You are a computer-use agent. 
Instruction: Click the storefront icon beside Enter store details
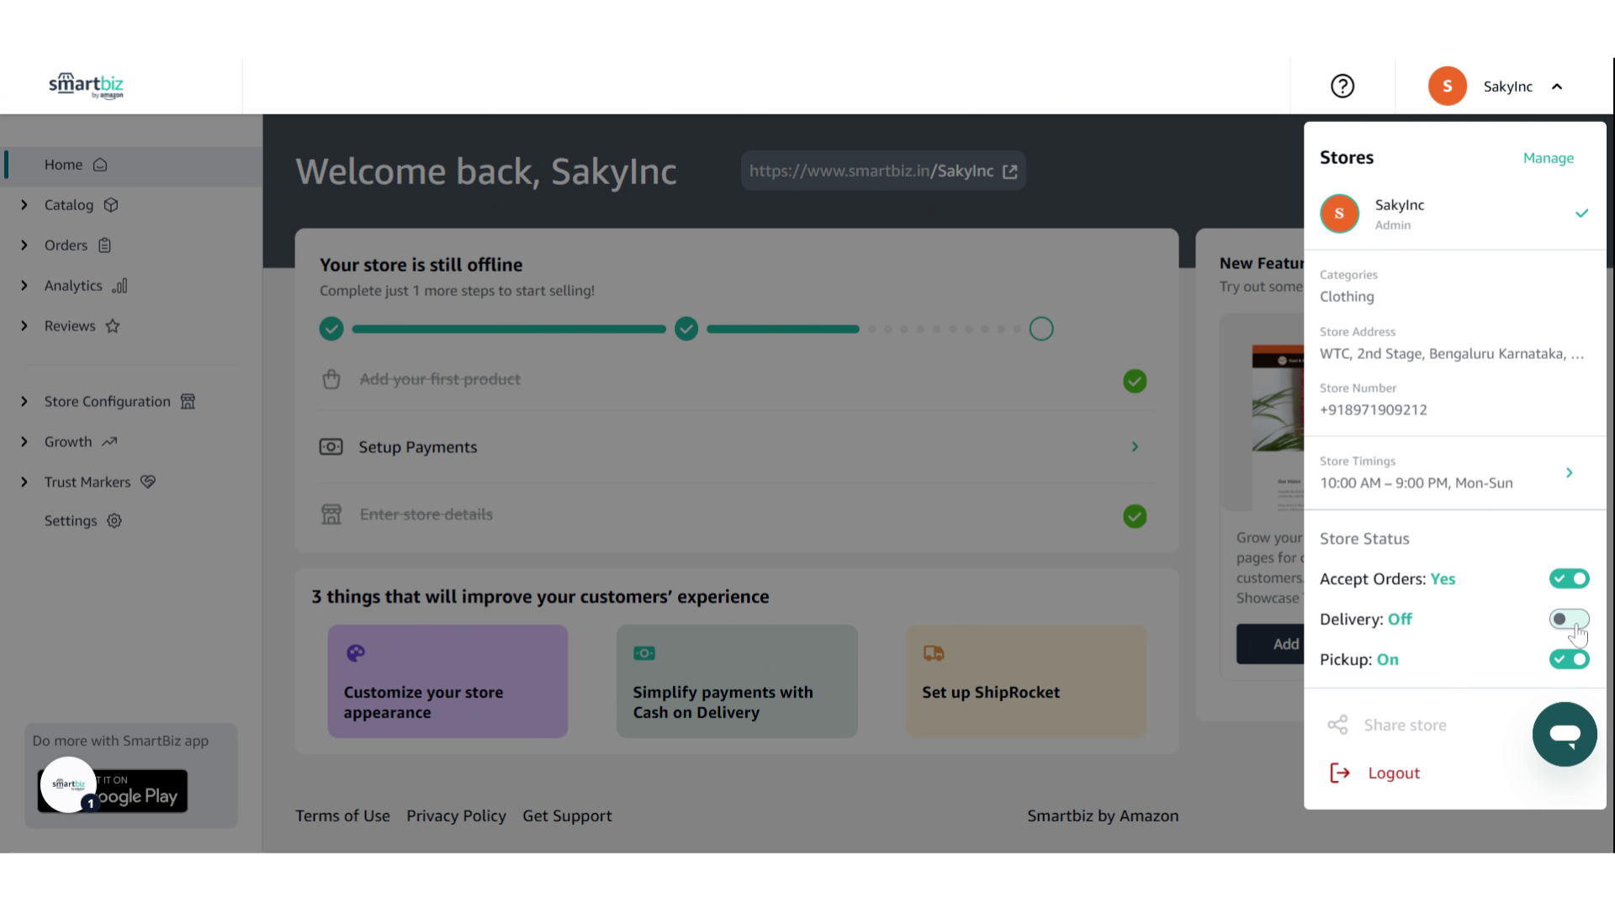(x=331, y=515)
